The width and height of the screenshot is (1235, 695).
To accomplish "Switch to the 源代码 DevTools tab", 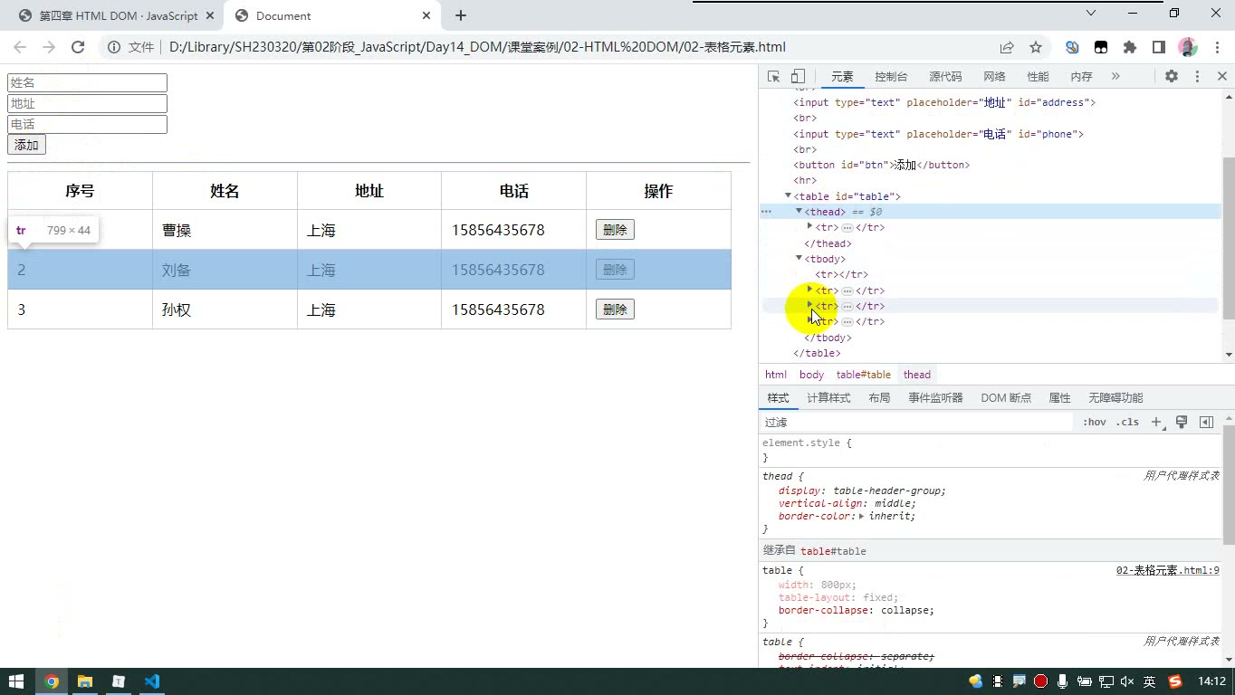I will pos(945,77).
